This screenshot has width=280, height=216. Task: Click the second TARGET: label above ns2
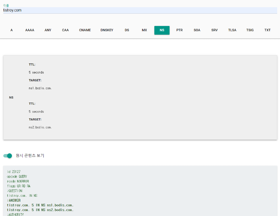35,119
